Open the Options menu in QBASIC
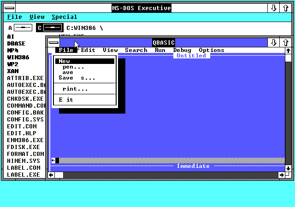This screenshot has height=207, width=295. pos(212,50)
